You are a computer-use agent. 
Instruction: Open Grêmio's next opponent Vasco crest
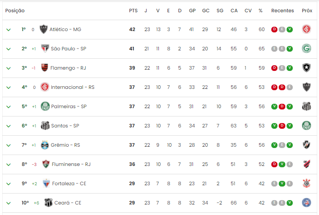tap(306, 145)
